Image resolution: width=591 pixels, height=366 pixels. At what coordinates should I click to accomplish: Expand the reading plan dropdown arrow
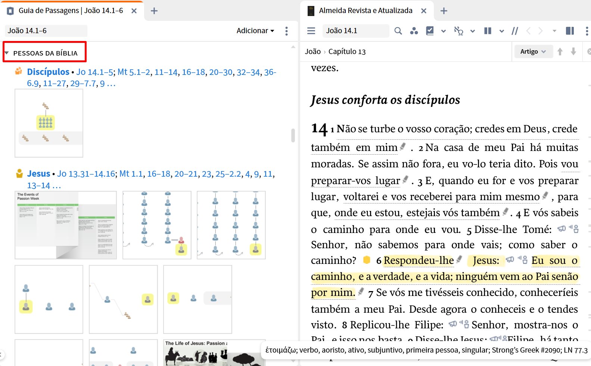(x=444, y=31)
